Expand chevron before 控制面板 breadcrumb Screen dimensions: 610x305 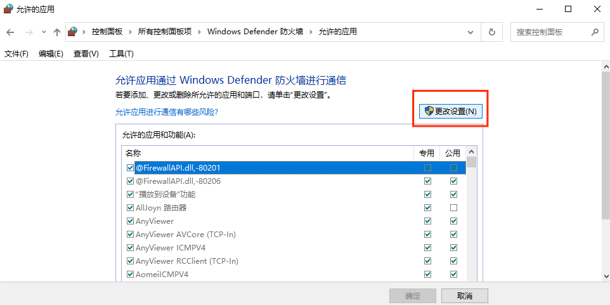tap(83, 32)
